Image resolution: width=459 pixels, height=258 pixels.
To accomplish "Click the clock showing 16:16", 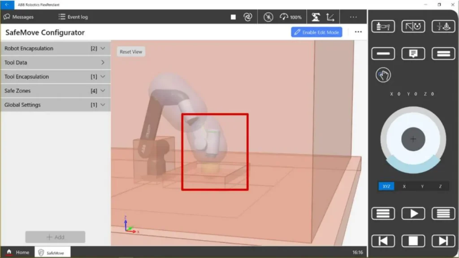I will pyautogui.click(x=357, y=252).
